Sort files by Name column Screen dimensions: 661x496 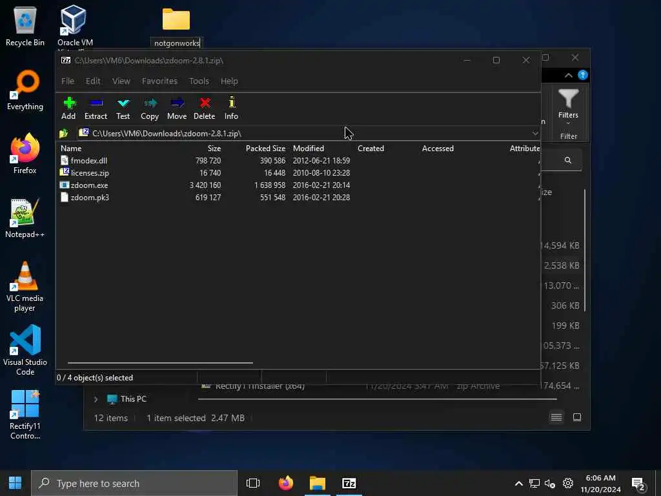(x=71, y=149)
